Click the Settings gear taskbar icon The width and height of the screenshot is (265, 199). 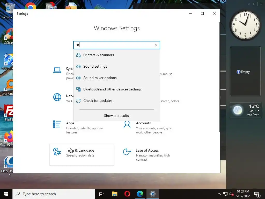[152, 194]
